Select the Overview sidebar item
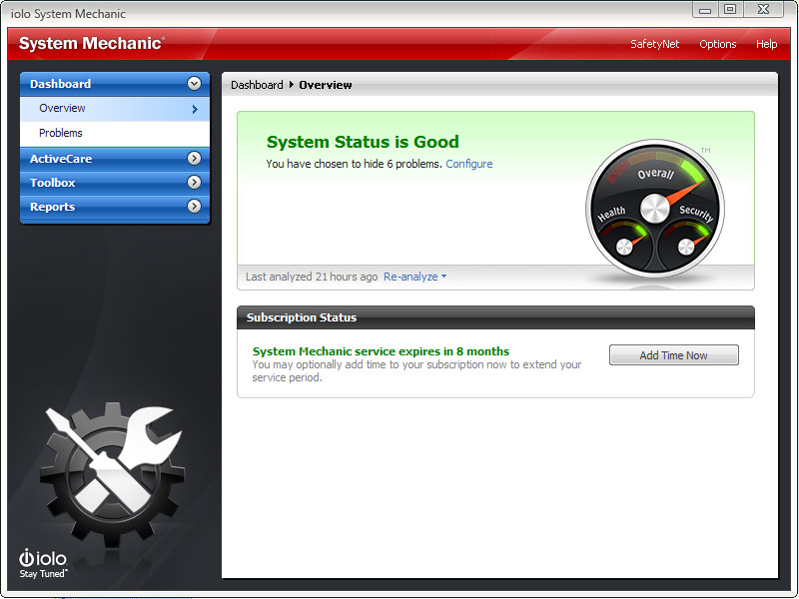 [x=115, y=109]
